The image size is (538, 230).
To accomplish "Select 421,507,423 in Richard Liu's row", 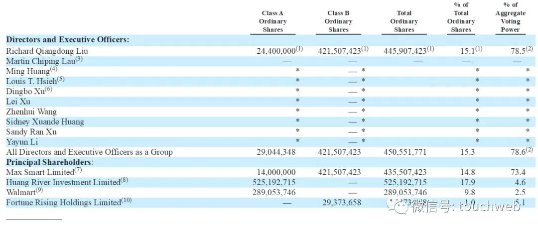I will pyautogui.click(x=340, y=51).
